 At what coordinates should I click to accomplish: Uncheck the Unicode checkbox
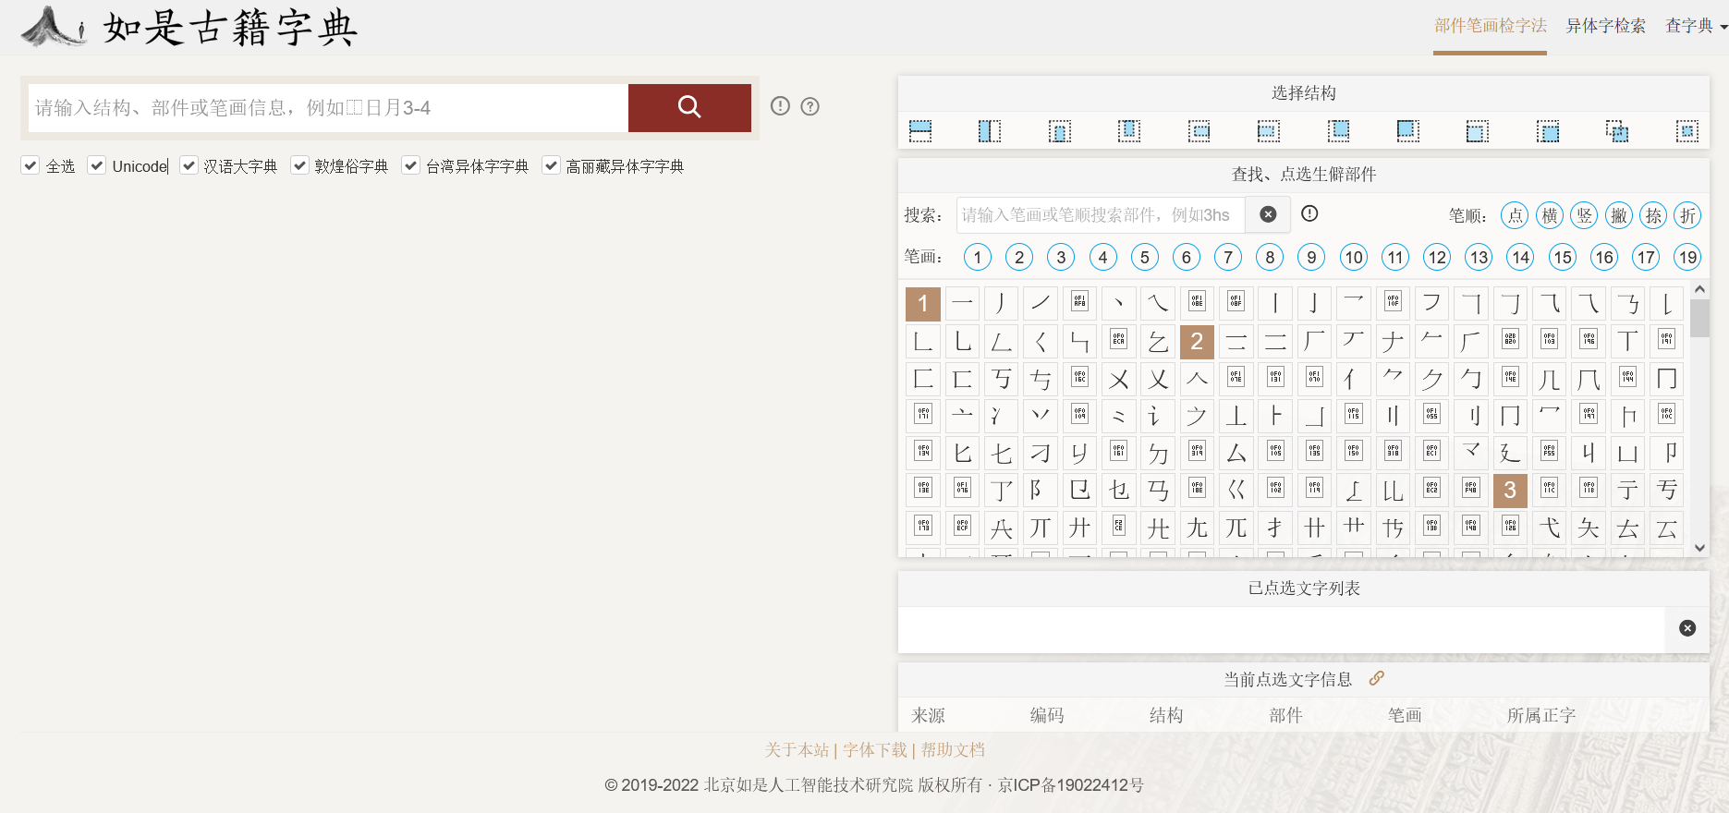click(96, 165)
